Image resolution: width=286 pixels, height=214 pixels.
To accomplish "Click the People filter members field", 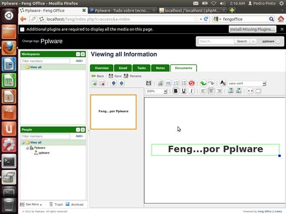I will pyautogui.click(x=45, y=136).
